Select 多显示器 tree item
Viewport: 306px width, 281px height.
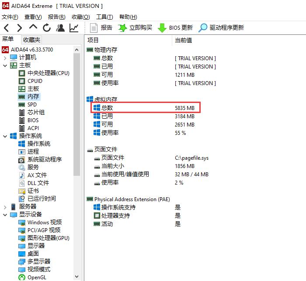point(35,261)
